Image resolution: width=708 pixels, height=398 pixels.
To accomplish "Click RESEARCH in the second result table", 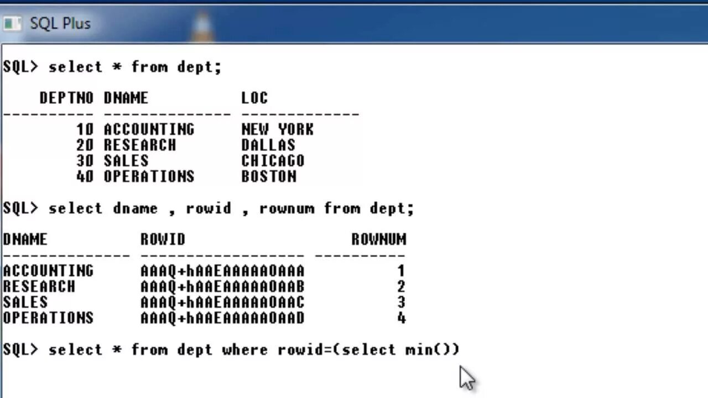I will click(x=39, y=287).
